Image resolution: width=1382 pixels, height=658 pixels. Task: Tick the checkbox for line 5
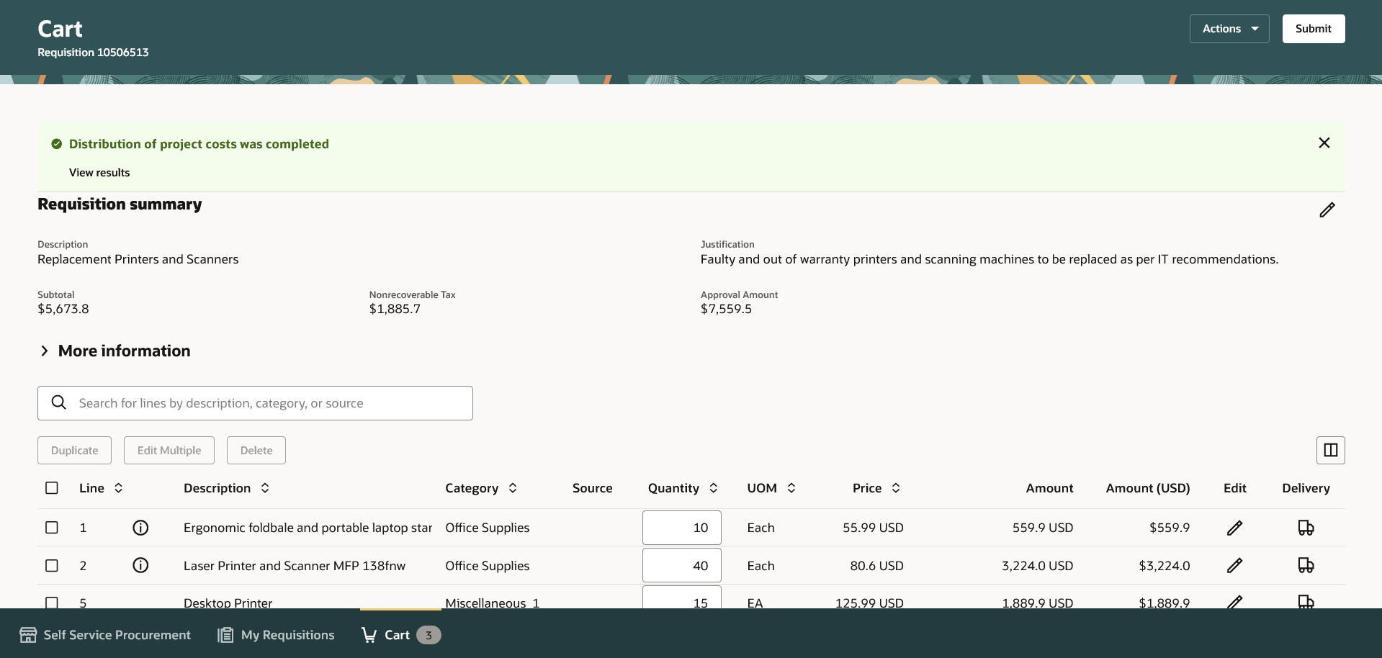(x=52, y=603)
